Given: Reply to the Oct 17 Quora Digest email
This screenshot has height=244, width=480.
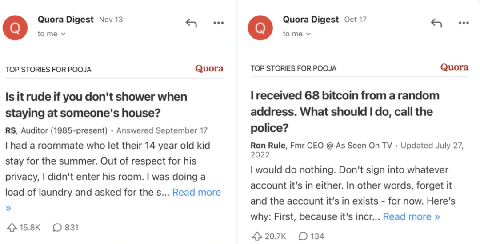Looking at the screenshot, I should pos(436,23).
